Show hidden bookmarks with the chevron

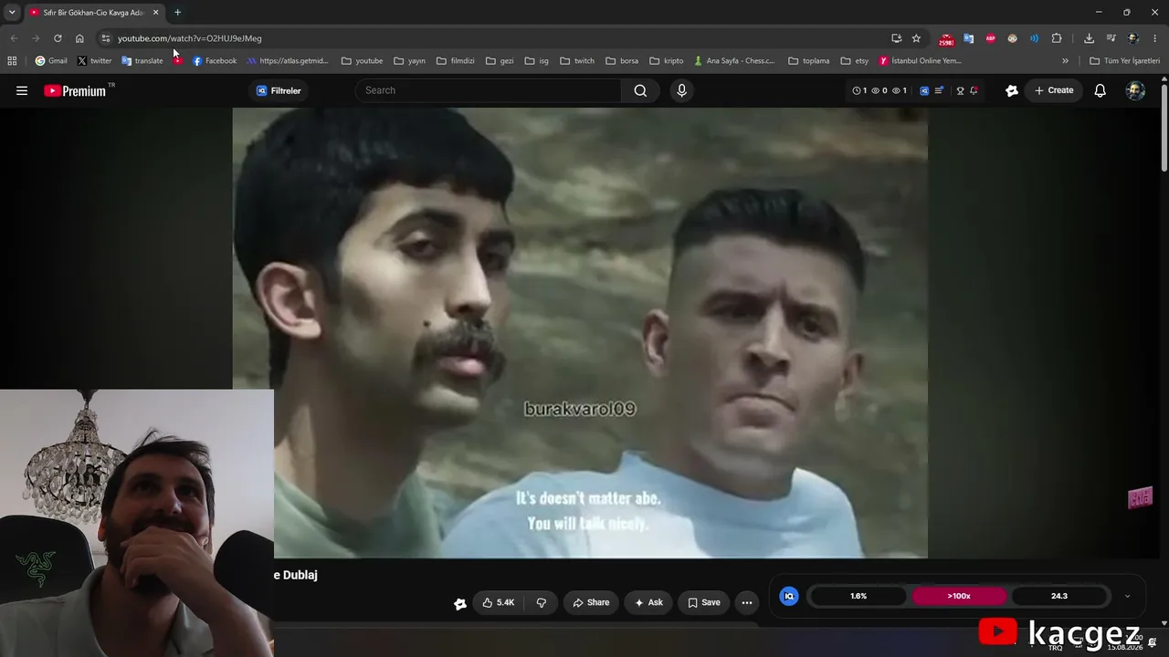(1065, 61)
